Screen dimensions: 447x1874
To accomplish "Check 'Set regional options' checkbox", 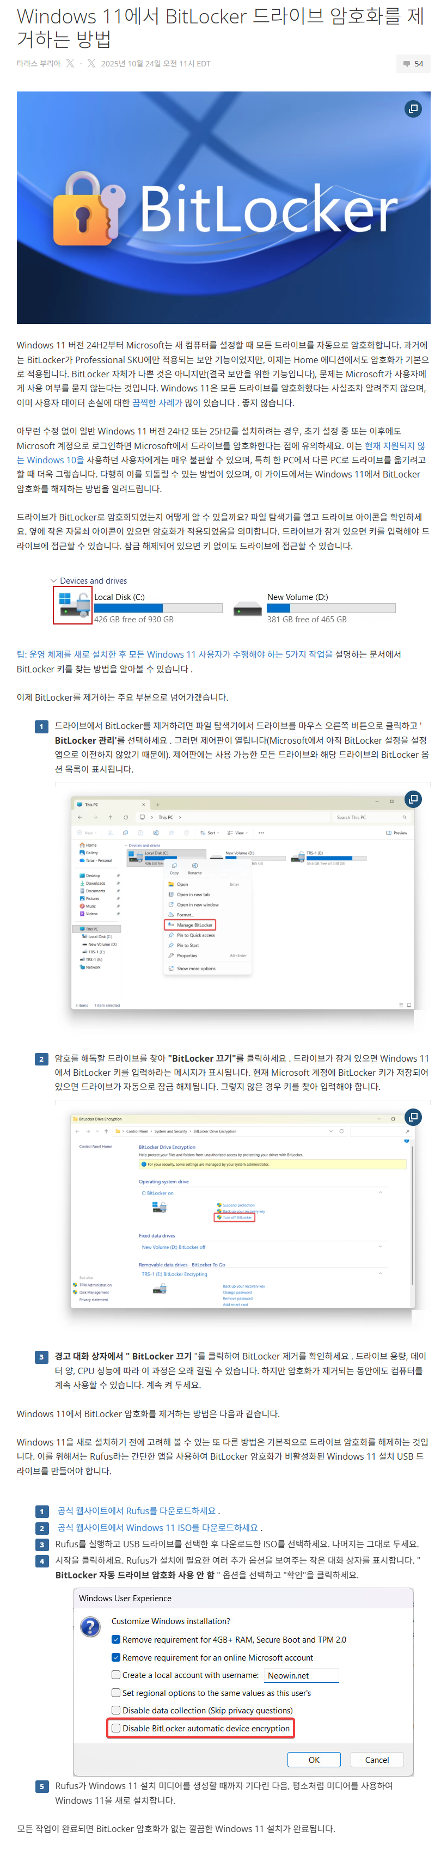I will tap(115, 1692).
